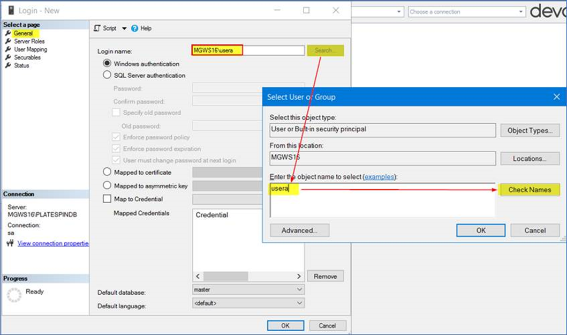Open the Default database dropdown
The height and width of the screenshot is (335, 567).
tap(299, 289)
